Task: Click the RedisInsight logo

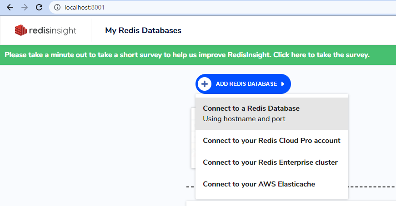Action: (x=45, y=30)
